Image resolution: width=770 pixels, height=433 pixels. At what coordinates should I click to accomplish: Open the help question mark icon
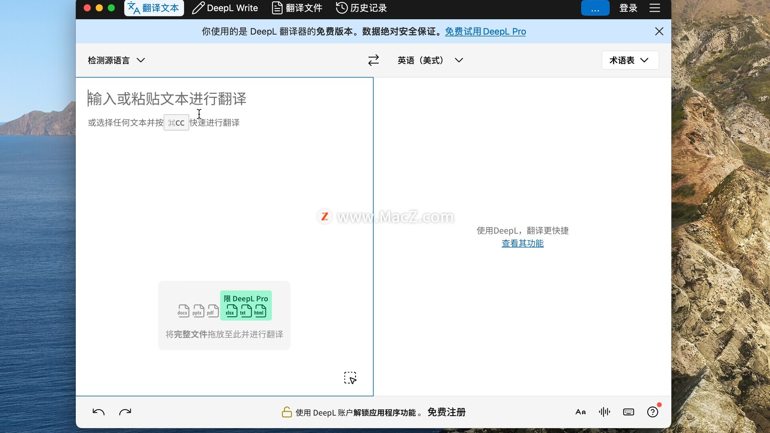[652, 412]
